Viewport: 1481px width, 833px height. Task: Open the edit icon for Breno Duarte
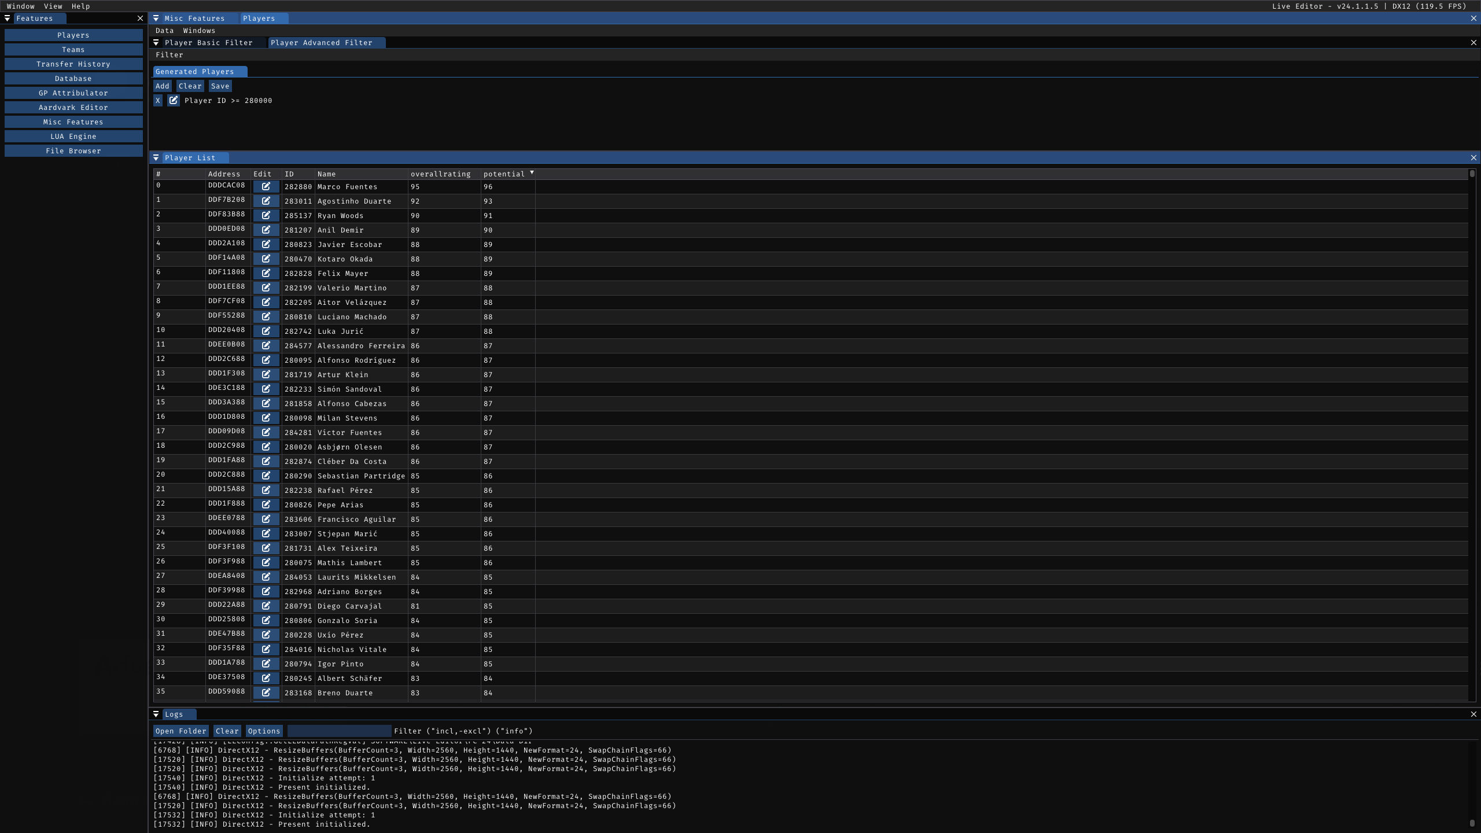(x=266, y=693)
